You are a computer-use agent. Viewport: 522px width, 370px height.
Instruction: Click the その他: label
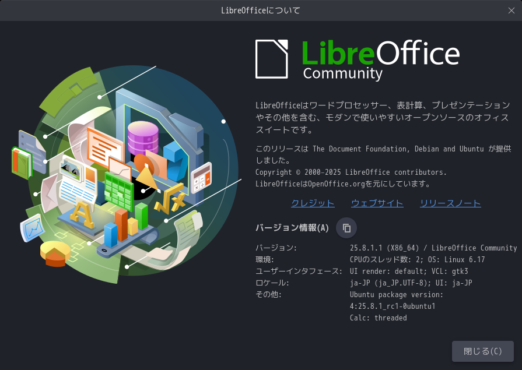tap(268, 294)
